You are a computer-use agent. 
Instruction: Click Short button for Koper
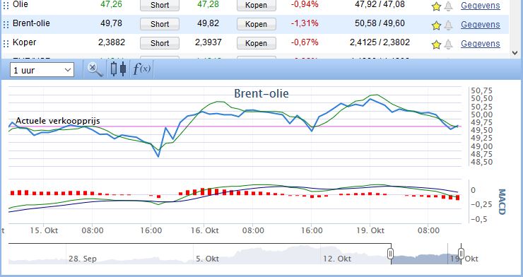[x=160, y=43]
